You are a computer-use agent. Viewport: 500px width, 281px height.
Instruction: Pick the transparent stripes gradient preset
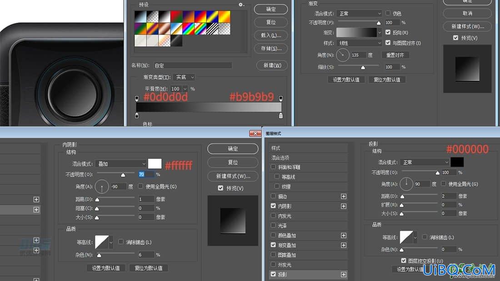click(212, 29)
